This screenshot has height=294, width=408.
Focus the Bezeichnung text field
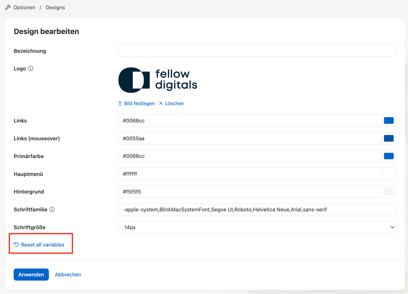coord(257,51)
